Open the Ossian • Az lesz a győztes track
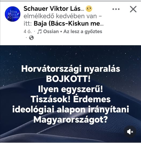 [73, 32]
